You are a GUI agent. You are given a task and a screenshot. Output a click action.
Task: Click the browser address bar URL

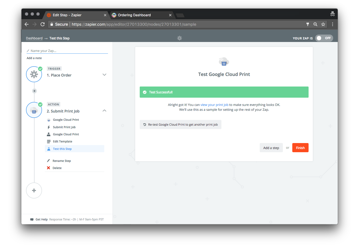(134, 24)
